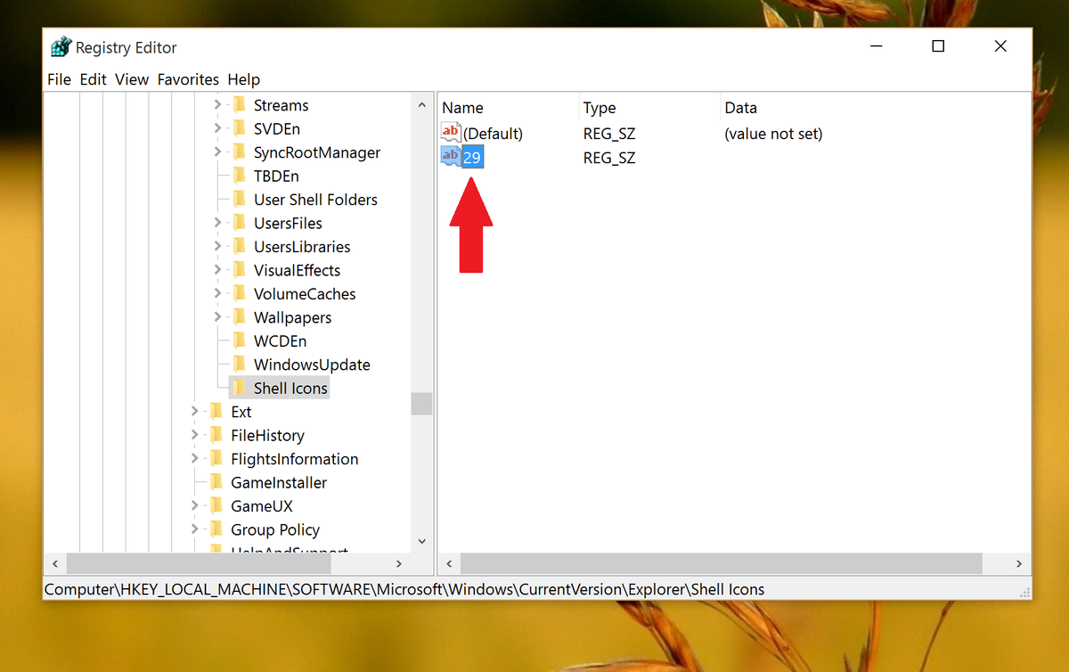Select the Shell Icons key label

[290, 389]
